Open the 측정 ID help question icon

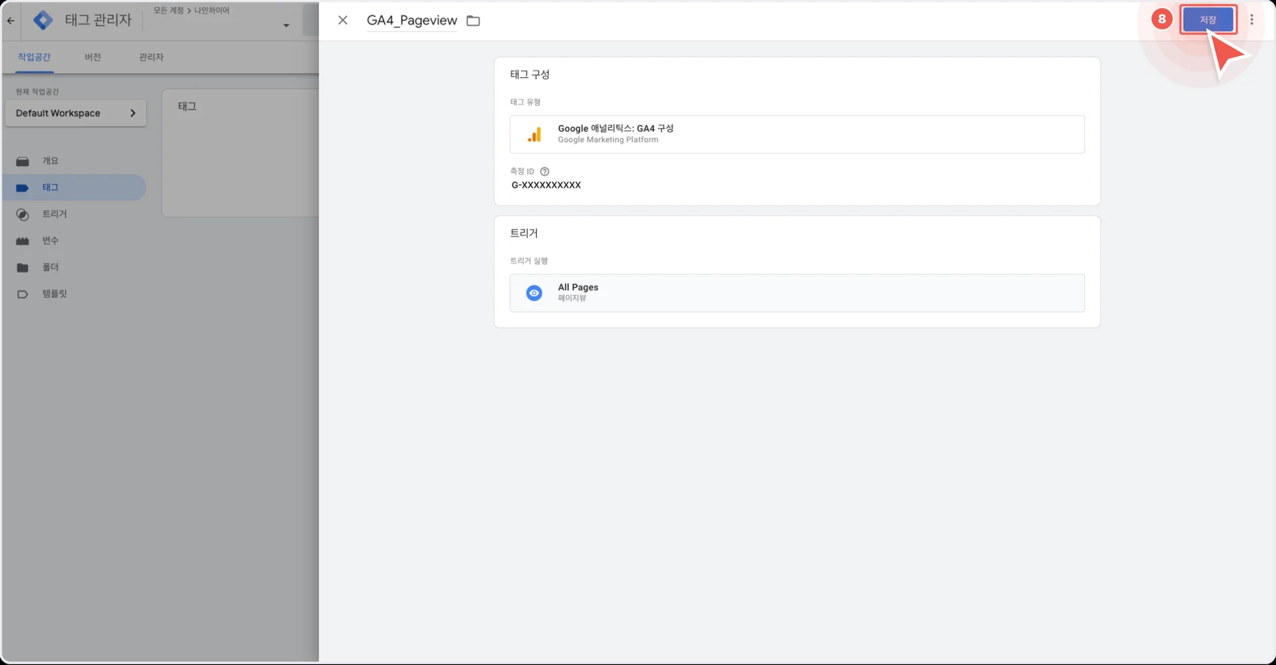point(545,171)
